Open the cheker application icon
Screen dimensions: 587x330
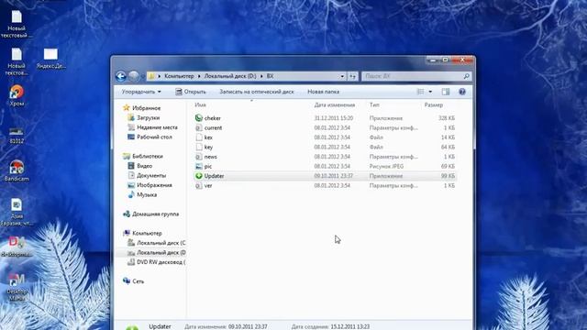click(x=199, y=118)
